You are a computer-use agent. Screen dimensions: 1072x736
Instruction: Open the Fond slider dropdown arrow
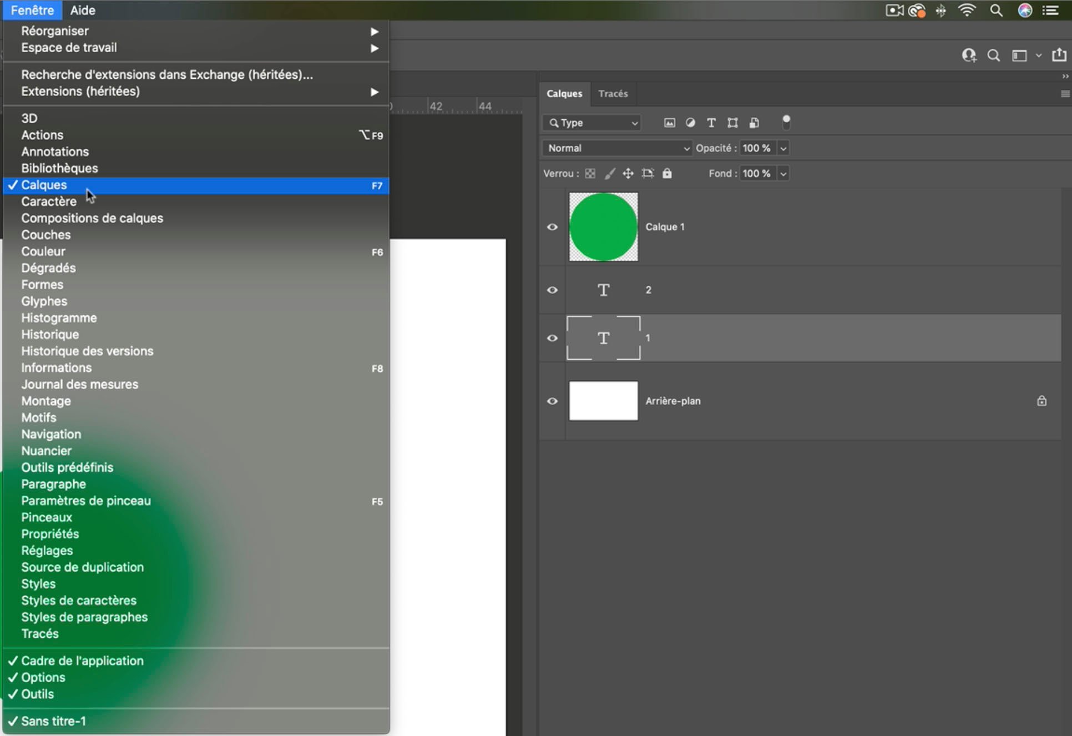tap(783, 174)
